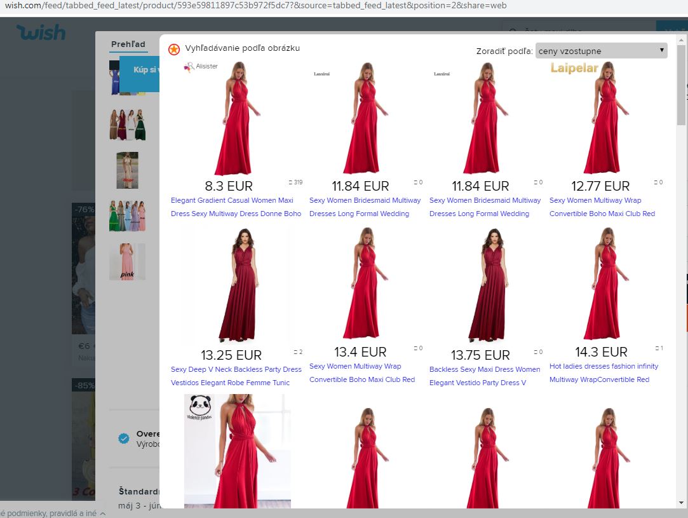Select the pink dress variant thumbnail
This screenshot has height=518, width=688.
[x=128, y=262]
